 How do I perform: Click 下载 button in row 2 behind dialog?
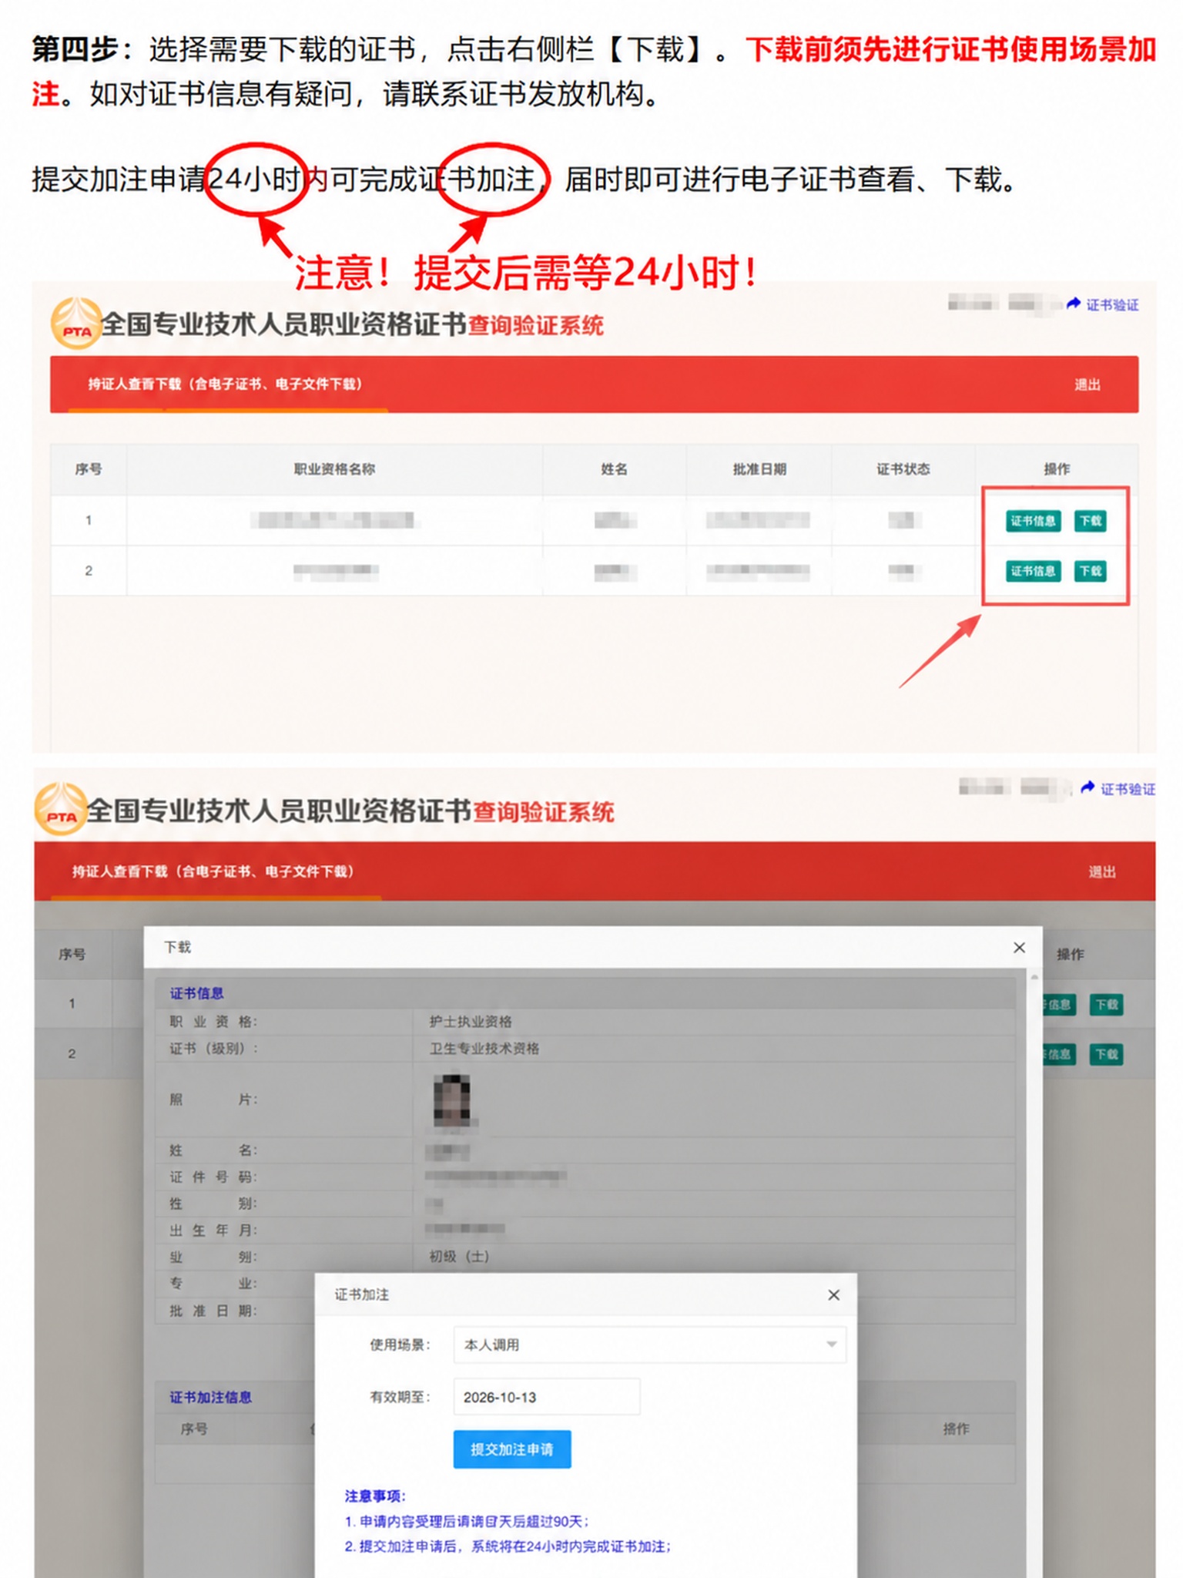tap(1106, 1054)
